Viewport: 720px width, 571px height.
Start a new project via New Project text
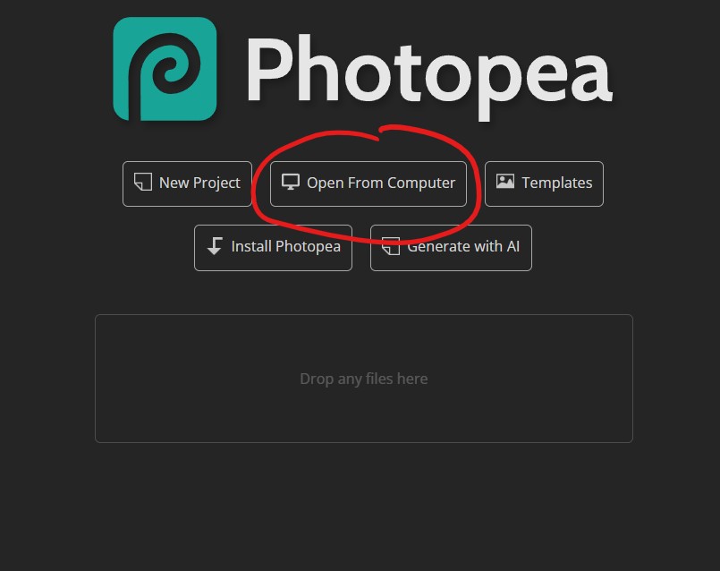(199, 183)
